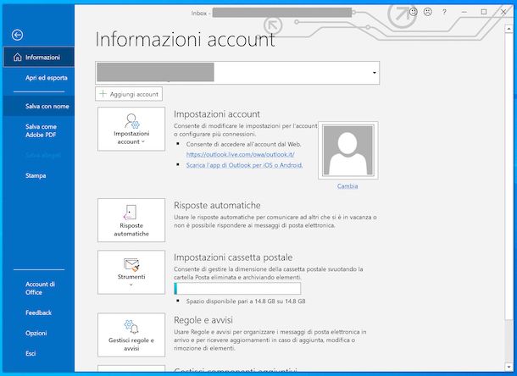Click the Risposte automatiche heading text
The width and height of the screenshot is (517, 376).
pyautogui.click(x=217, y=205)
